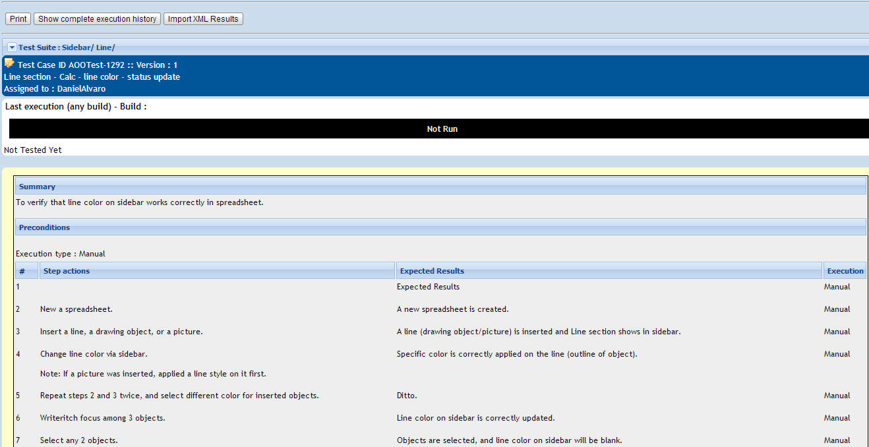
Task: Click the Preconditions section header
Action: point(44,227)
